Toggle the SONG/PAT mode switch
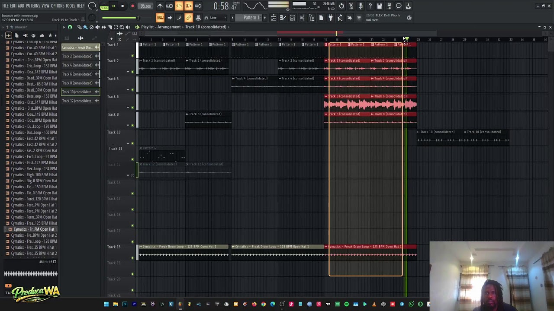Image resolution: width=554 pixels, height=311 pixels. pyautogui.click(x=104, y=6)
